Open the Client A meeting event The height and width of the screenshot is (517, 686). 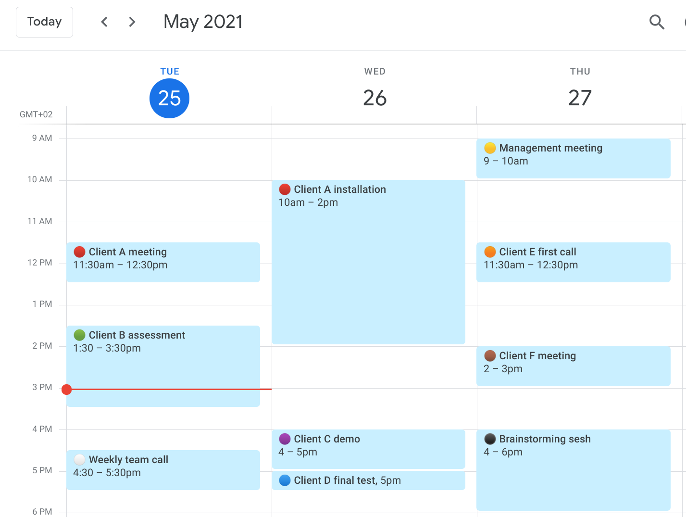pos(163,262)
